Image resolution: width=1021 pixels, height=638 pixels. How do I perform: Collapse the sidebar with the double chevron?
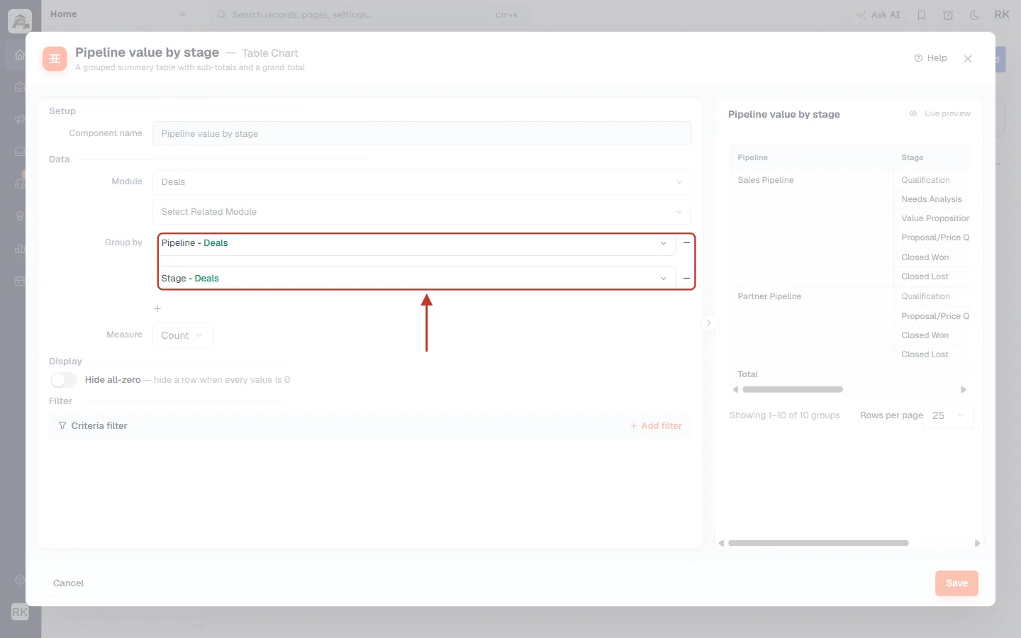coord(183,14)
